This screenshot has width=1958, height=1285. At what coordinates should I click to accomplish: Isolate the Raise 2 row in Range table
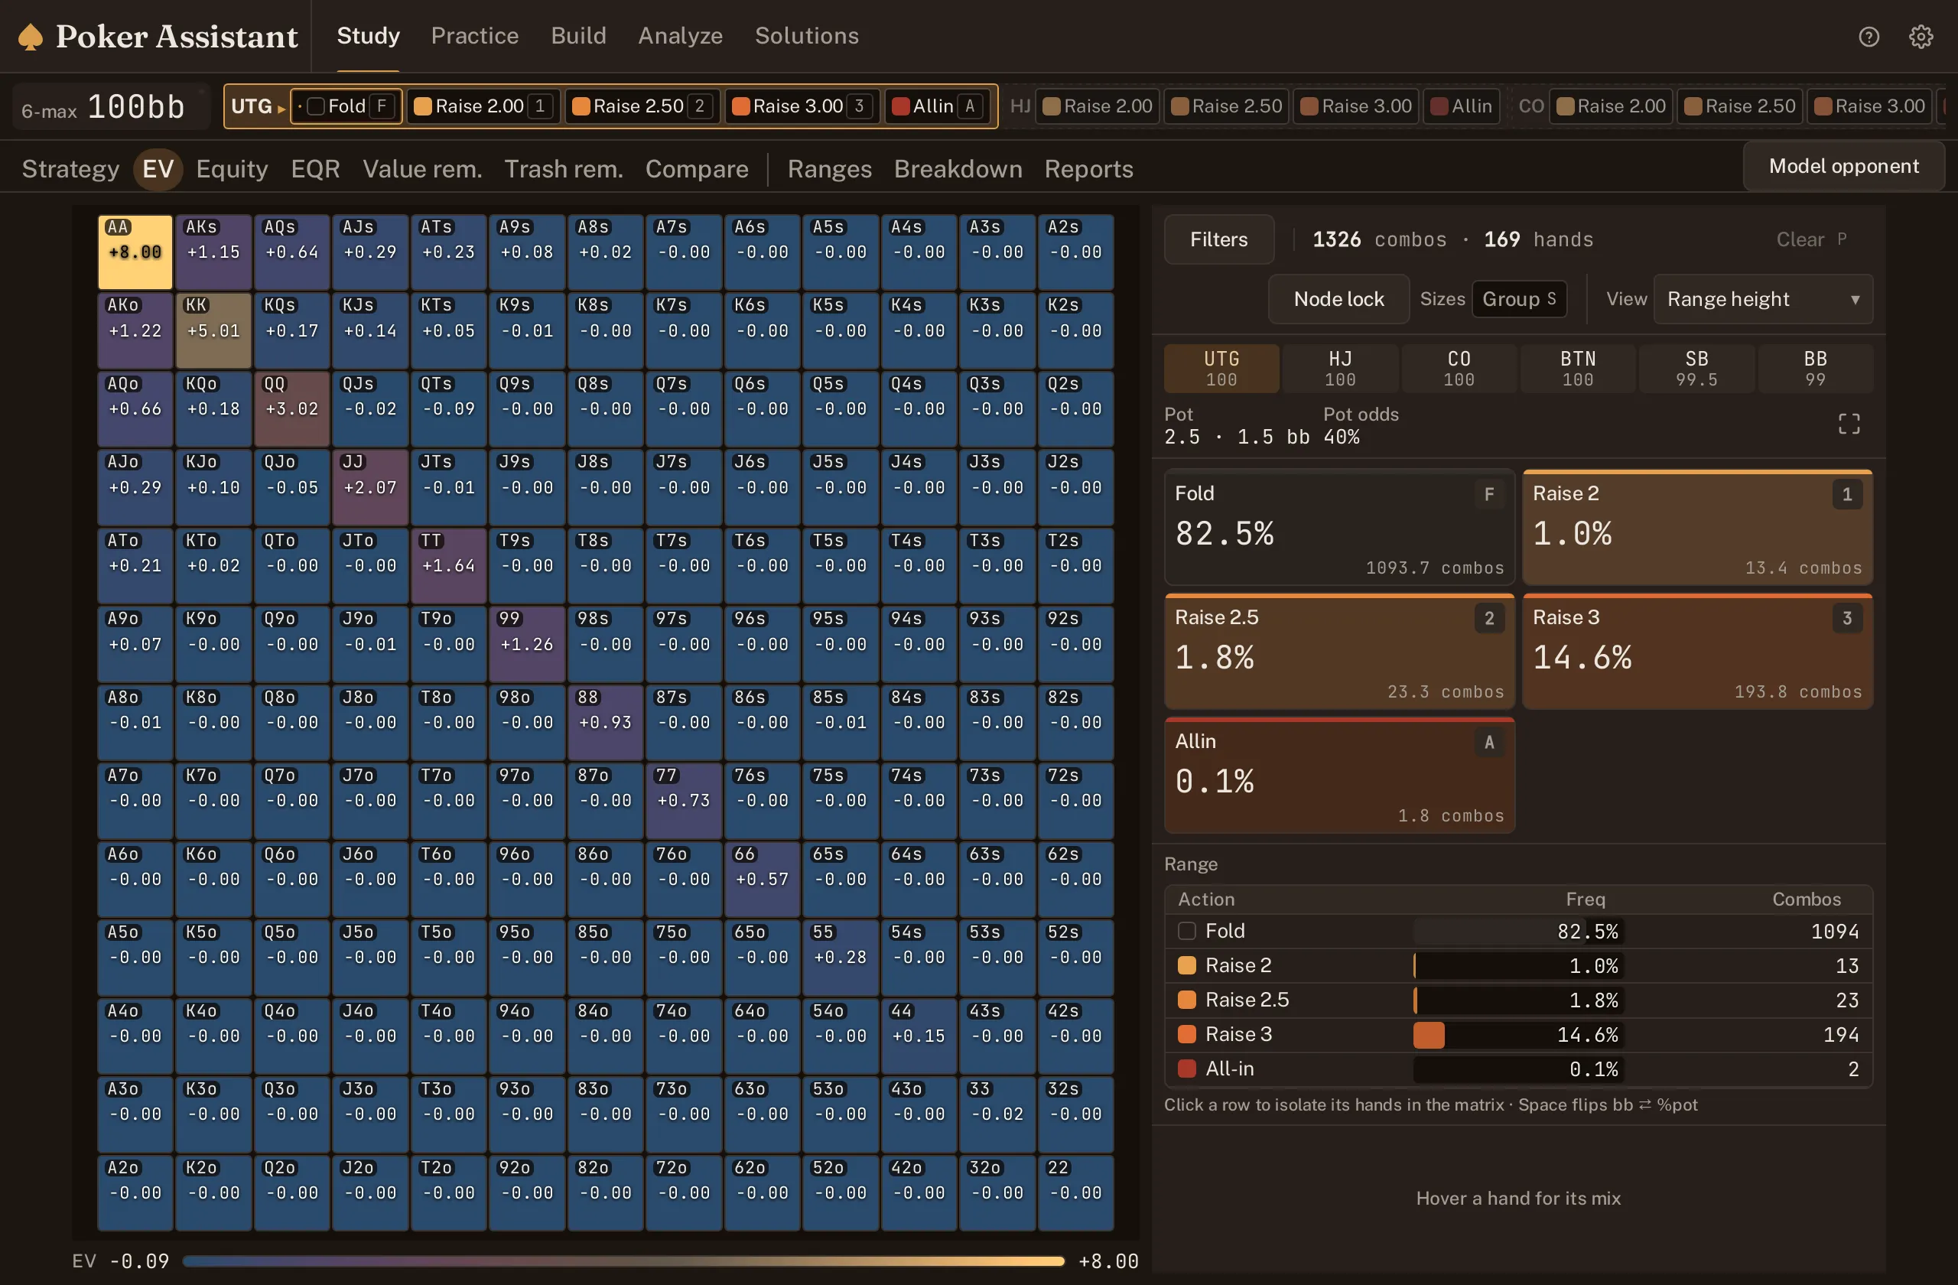tap(1518, 965)
